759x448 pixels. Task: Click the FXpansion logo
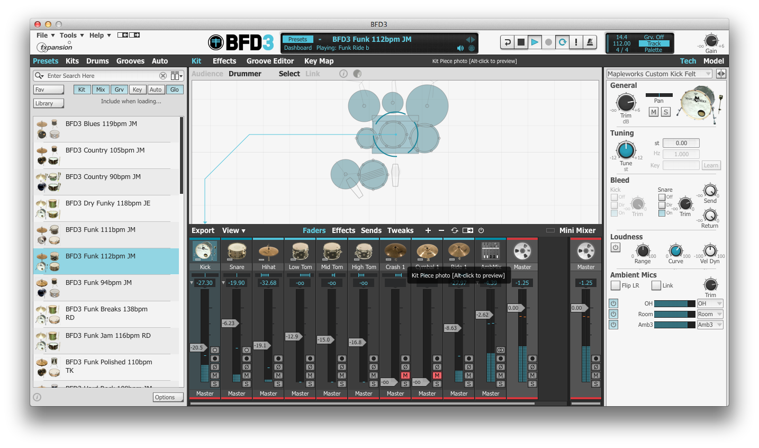pos(55,47)
